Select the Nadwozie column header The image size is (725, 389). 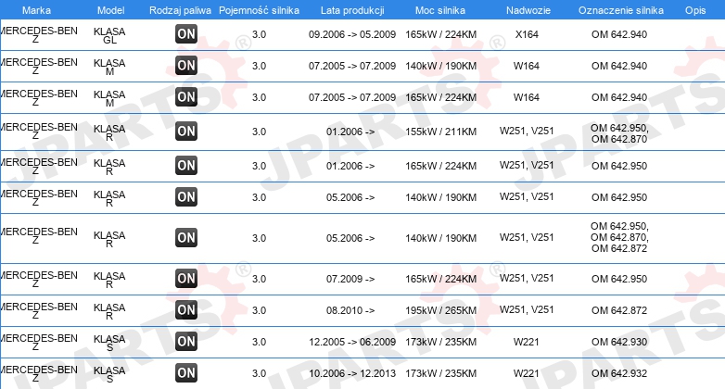pos(528,10)
